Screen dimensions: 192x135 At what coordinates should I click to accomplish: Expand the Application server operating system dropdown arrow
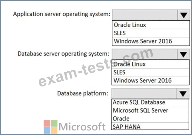point(184,15)
